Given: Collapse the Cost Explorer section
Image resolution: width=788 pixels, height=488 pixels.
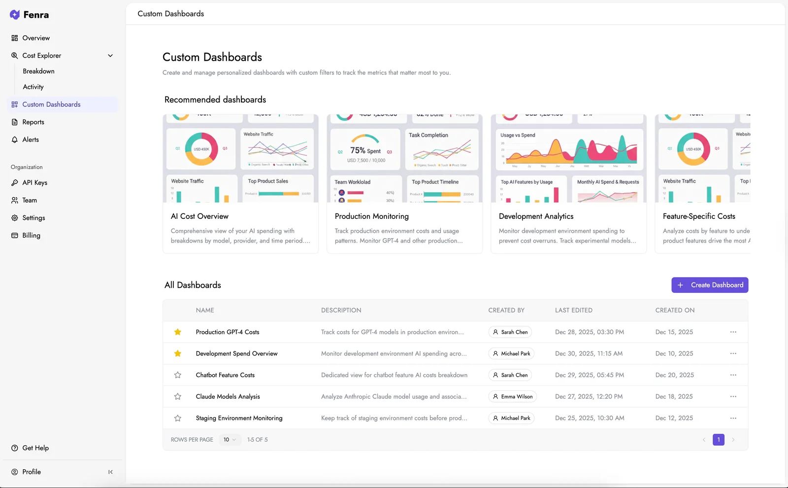Looking at the screenshot, I should click(110, 55).
